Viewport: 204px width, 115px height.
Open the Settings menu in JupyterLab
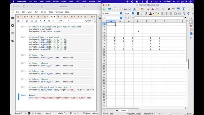coord(59,12)
